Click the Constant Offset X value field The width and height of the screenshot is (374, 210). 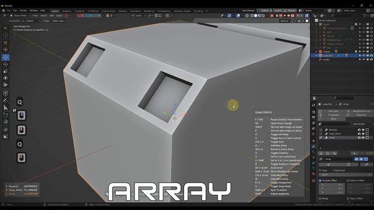[x=332, y=185]
